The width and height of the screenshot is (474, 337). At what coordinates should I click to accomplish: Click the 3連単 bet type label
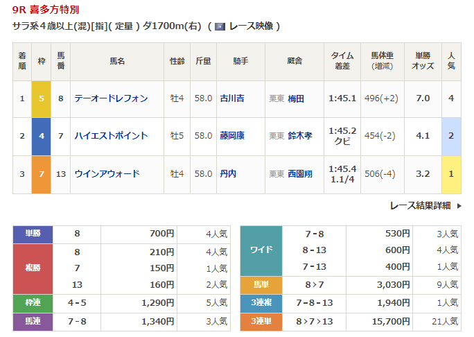coord(261,321)
